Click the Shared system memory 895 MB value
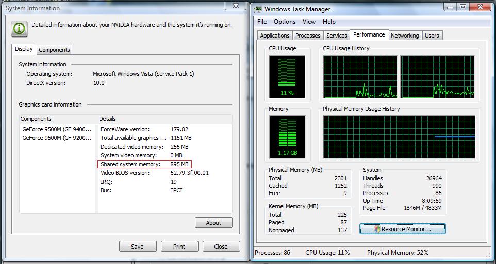The height and width of the screenshot is (264, 496). [179, 164]
